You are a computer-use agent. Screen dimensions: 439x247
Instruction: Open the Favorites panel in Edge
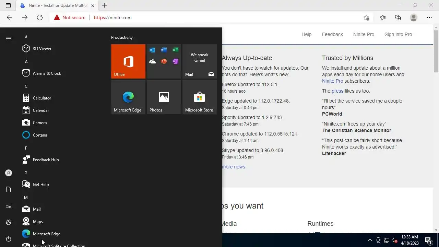click(x=383, y=17)
